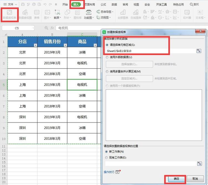Click the PivotTable (数据透视表) ribbon icon
This screenshot has height=185, width=208.
9,14
